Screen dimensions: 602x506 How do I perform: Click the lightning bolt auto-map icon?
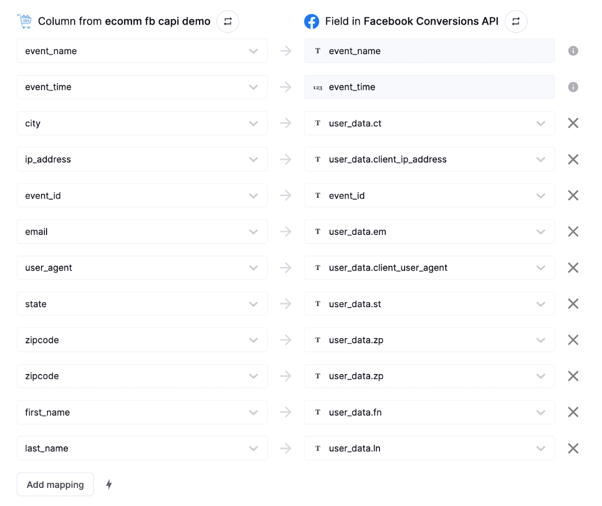pyautogui.click(x=109, y=485)
